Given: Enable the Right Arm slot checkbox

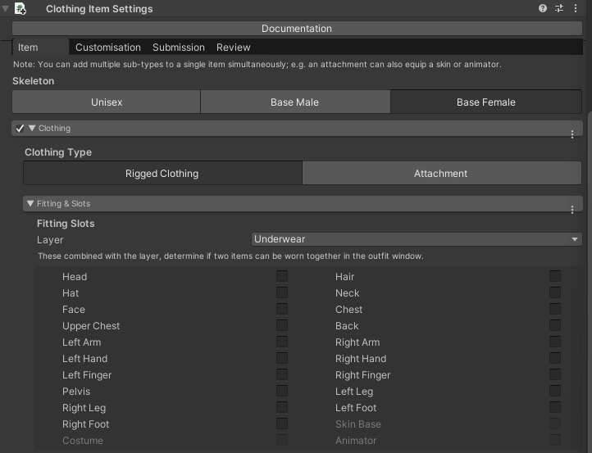Looking at the screenshot, I should (555, 342).
